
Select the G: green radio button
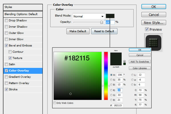pyautogui.click(x=111, y=95)
